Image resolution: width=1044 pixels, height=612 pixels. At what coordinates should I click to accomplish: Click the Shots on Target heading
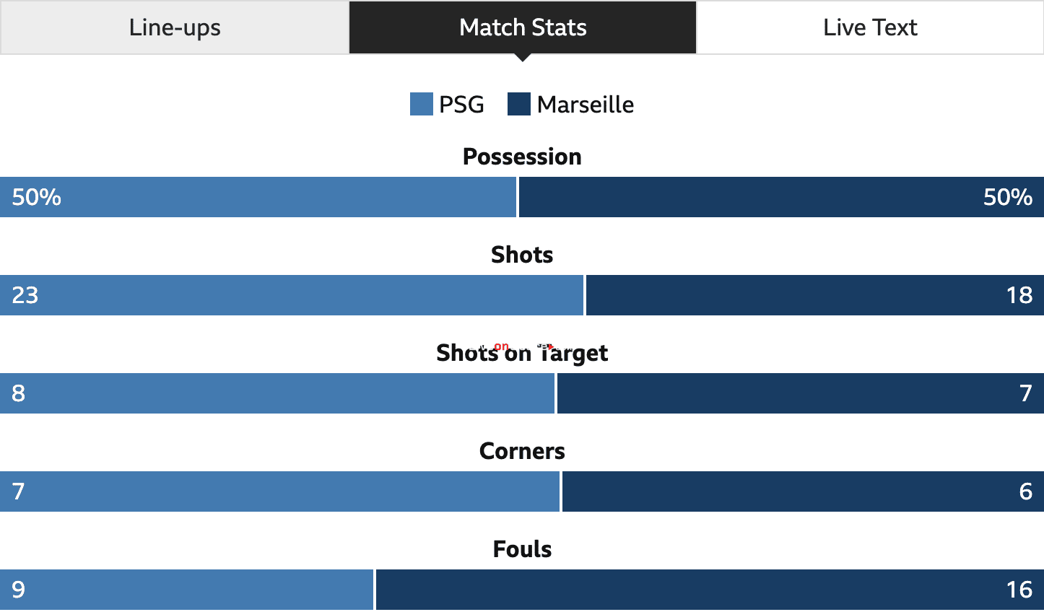pyautogui.click(x=522, y=353)
